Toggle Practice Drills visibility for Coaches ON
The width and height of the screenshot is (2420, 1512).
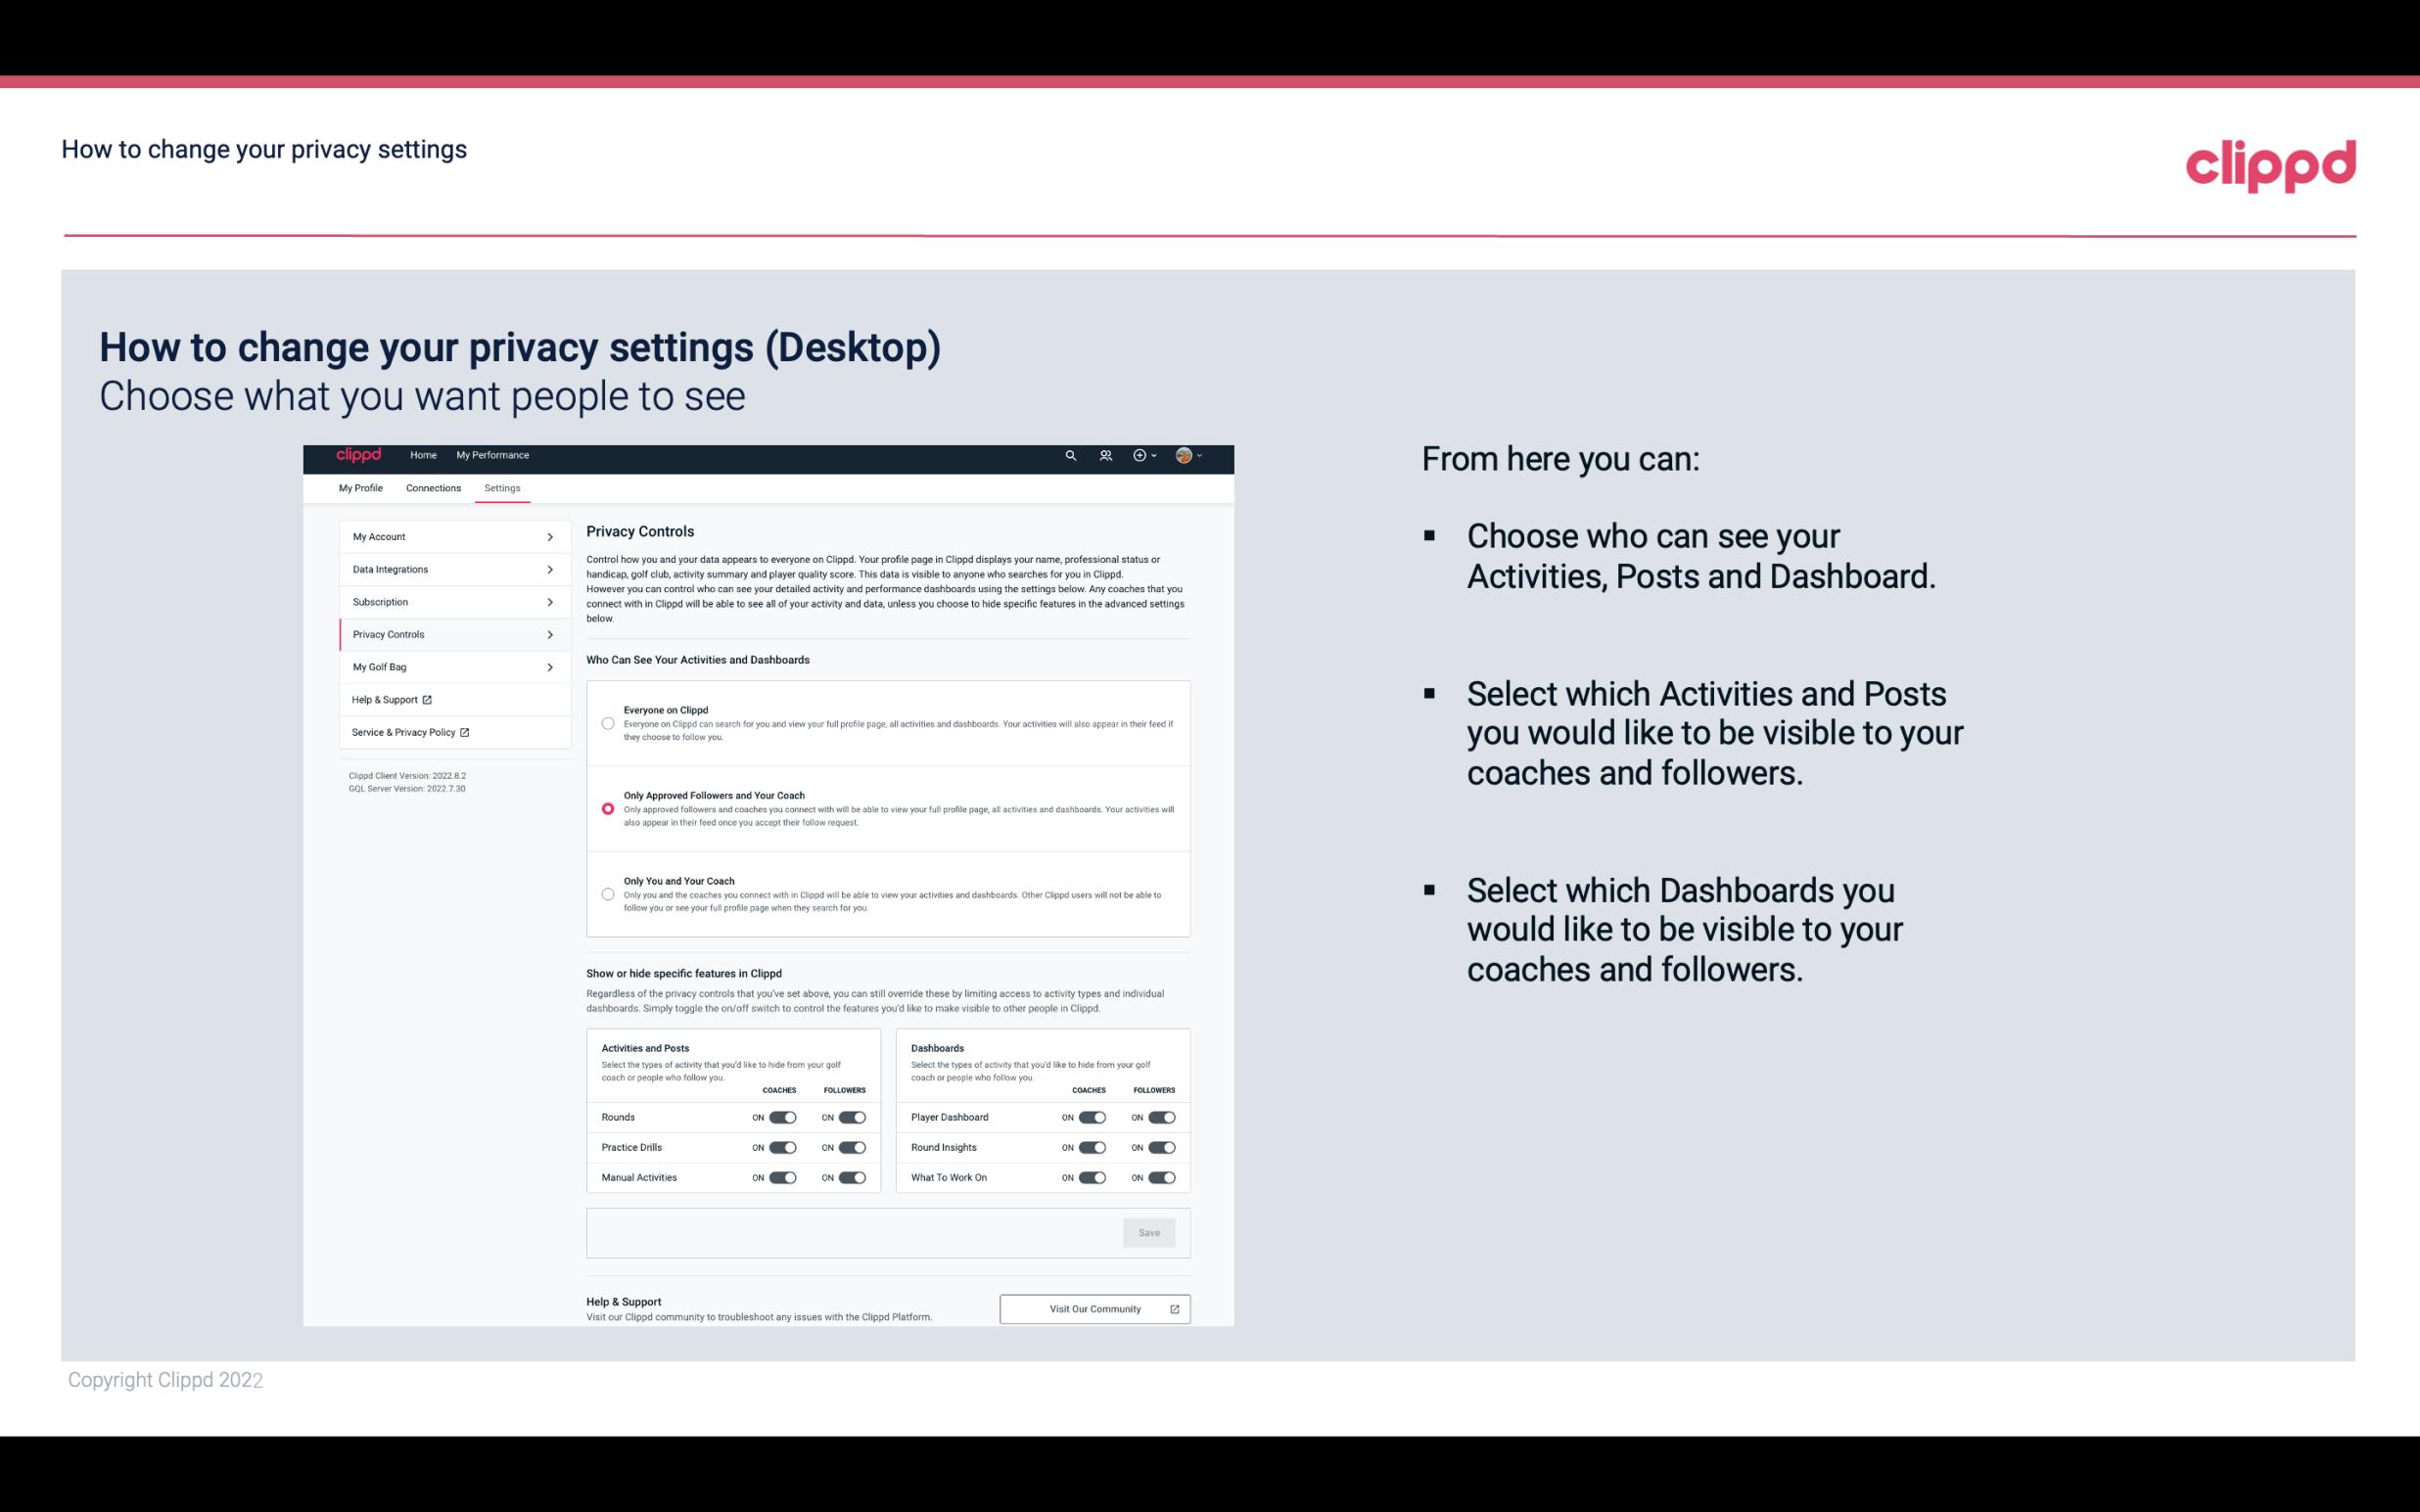pyautogui.click(x=782, y=1146)
